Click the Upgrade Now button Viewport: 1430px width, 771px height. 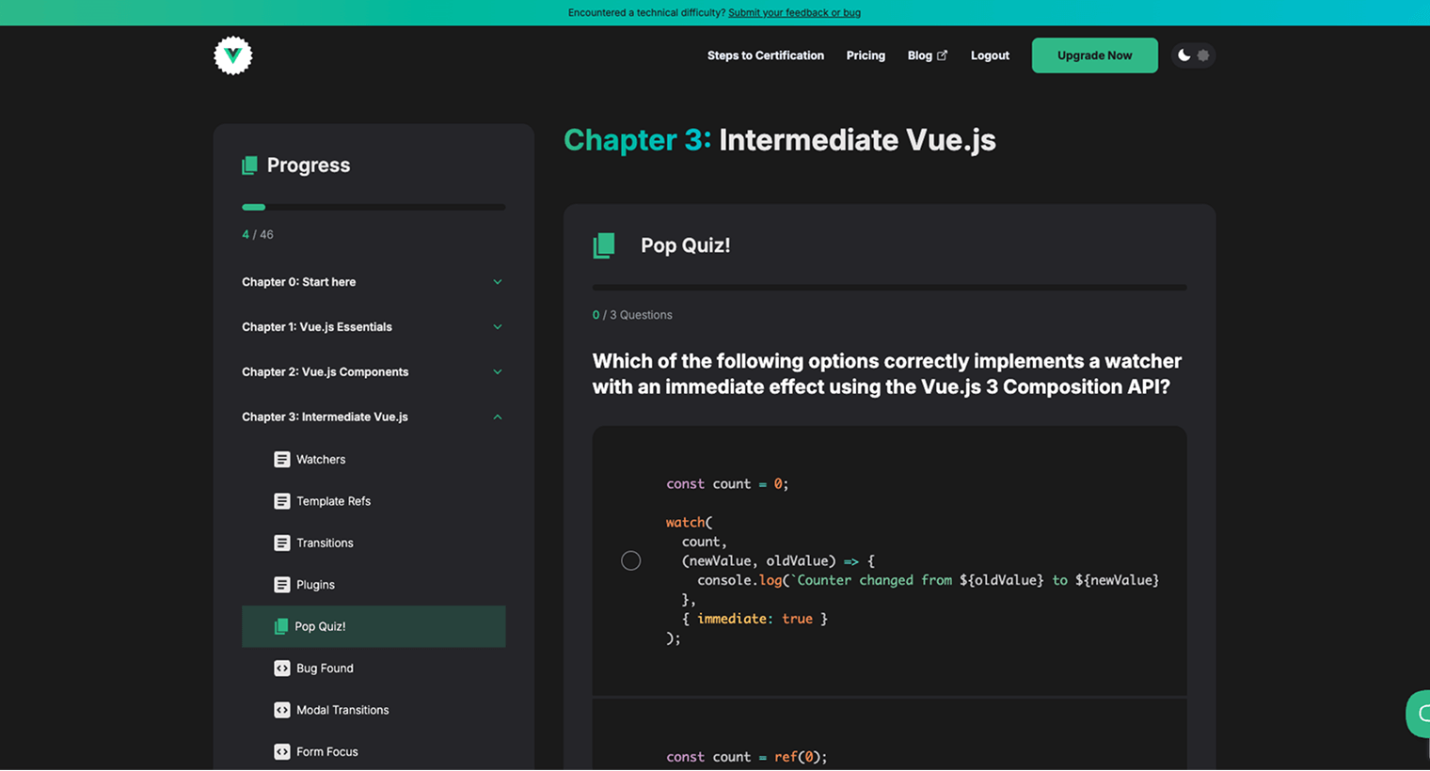tap(1095, 55)
